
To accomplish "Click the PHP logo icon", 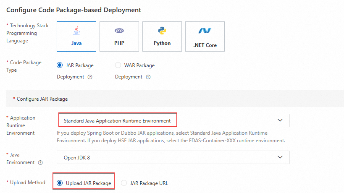I will [x=119, y=31].
